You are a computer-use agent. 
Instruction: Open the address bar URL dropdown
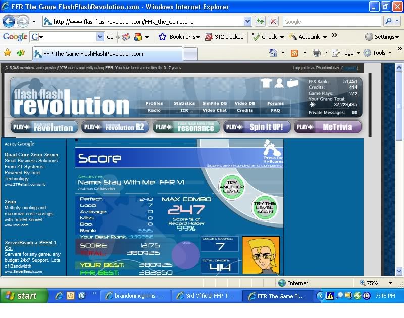[x=247, y=21]
